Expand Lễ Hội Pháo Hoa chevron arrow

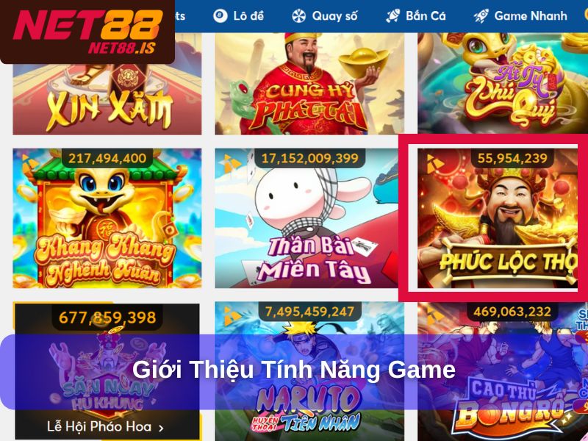161,428
